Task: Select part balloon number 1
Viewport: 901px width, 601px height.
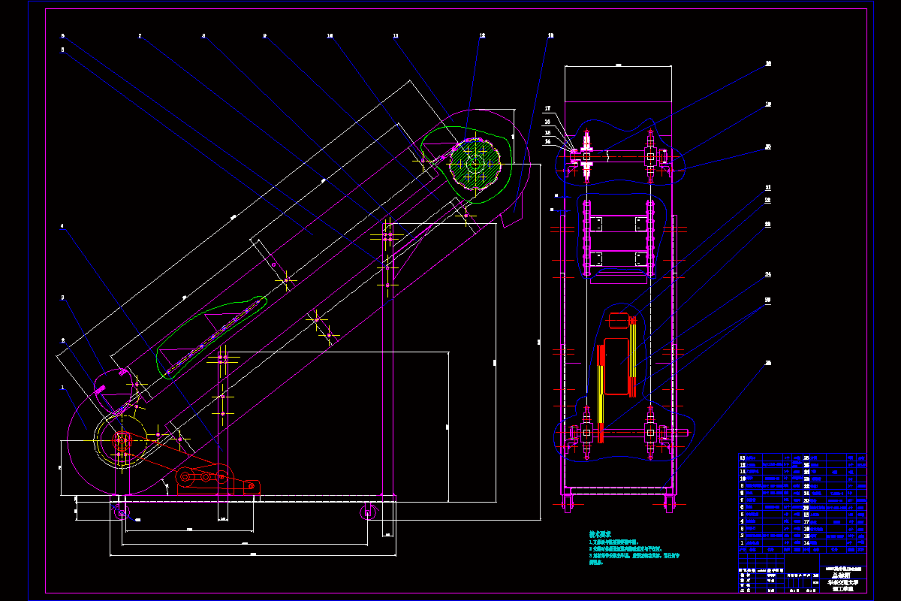Action: (x=63, y=388)
